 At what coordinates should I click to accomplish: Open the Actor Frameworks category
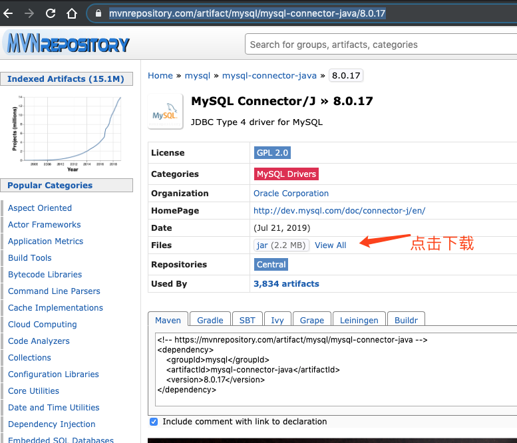coord(44,224)
